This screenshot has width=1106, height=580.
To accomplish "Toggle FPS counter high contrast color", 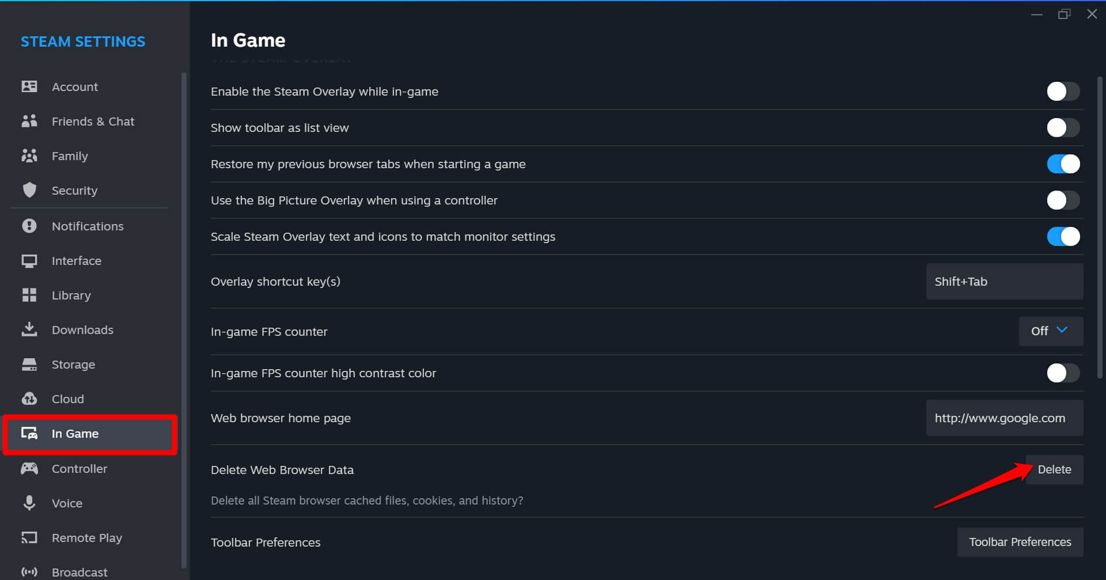I will point(1063,373).
